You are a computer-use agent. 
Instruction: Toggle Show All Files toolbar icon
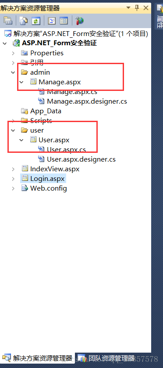tap(23, 21)
